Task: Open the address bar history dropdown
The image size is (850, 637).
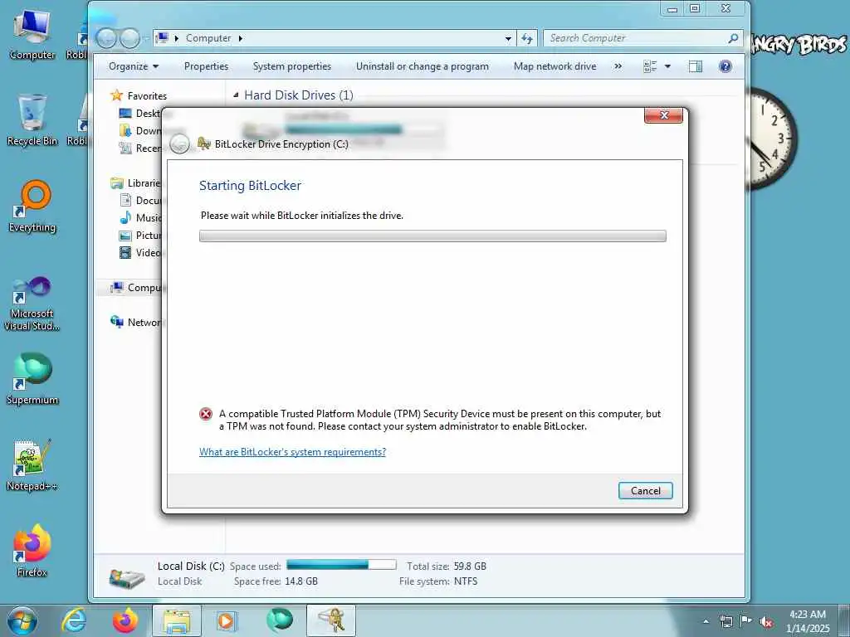Action: click(x=508, y=38)
